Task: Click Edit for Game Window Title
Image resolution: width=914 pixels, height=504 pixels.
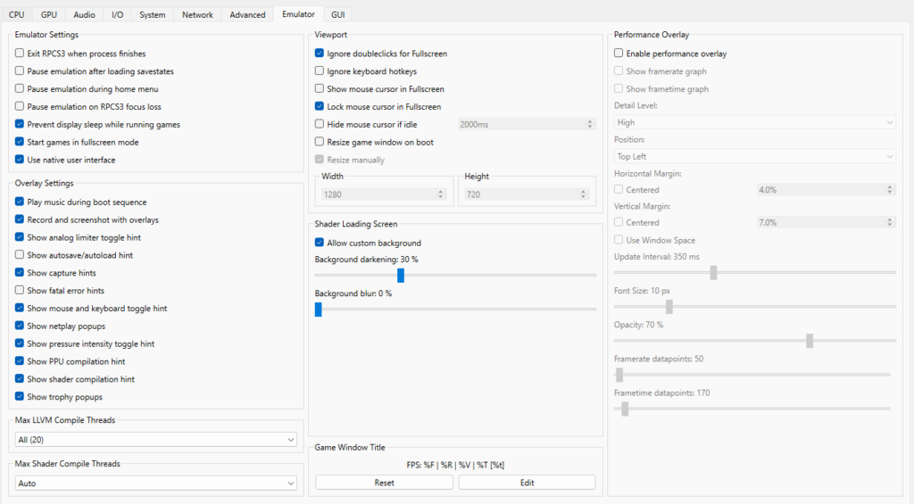Action: tap(527, 483)
